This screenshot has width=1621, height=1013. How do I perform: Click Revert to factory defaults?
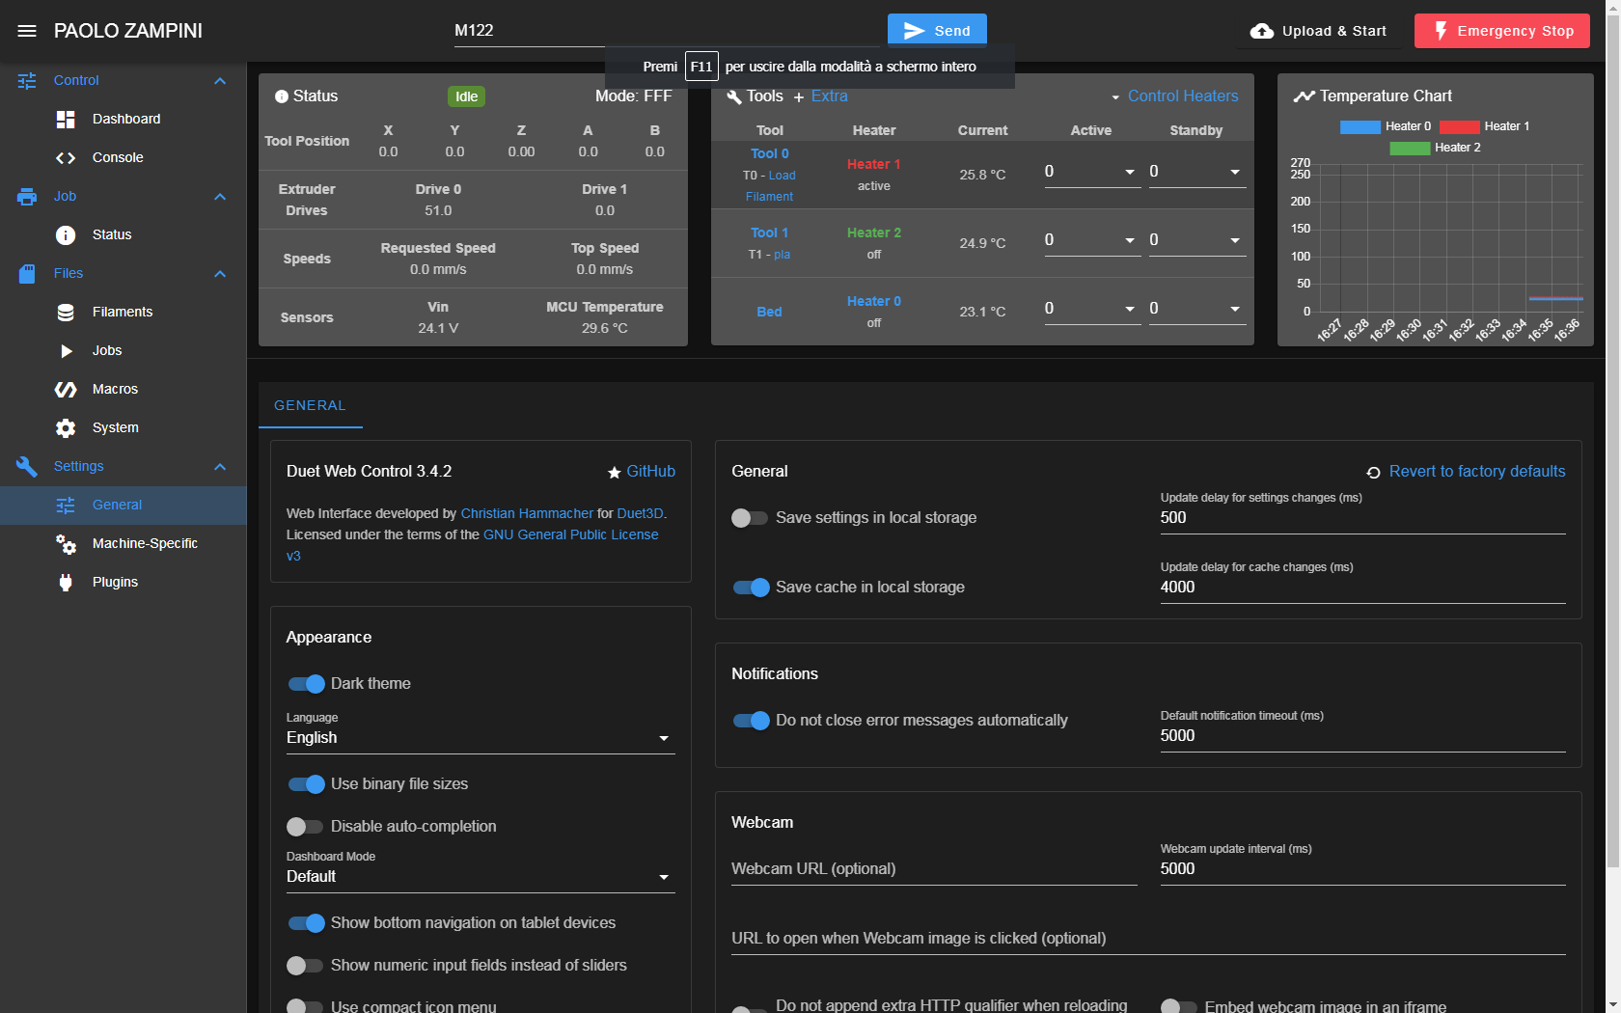click(1477, 472)
